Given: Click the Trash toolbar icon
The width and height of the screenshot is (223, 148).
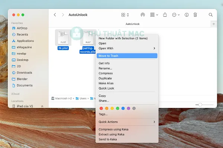Looking at the screenshot, I should (195, 14).
